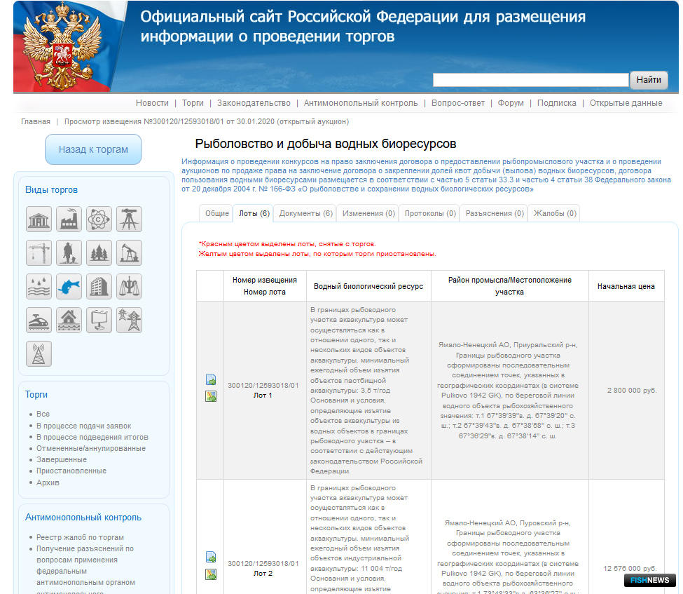The height and width of the screenshot is (594, 683).
Task: Open В процессе подведения итогов link
Action: (x=92, y=437)
